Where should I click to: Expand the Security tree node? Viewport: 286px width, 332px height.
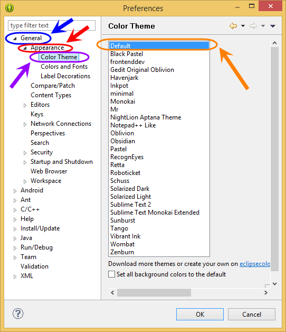point(25,153)
